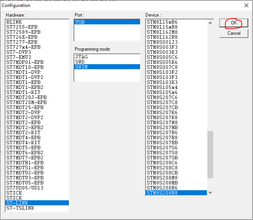Select device STM8S105x6
This screenshot has height=220, width=253.
(x=176, y=92)
